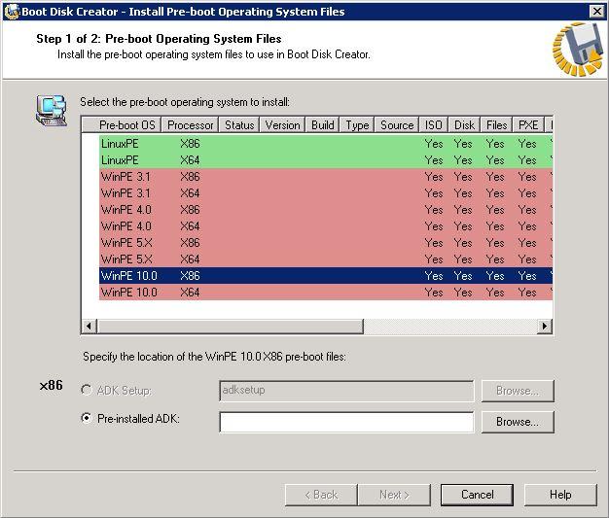
Task: Select the WinPE 5.X X64 row
Action: 326,259
